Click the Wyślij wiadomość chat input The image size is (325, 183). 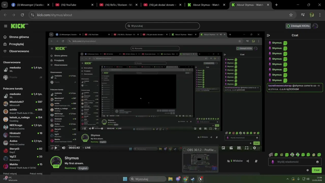click(x=295, y=162)
